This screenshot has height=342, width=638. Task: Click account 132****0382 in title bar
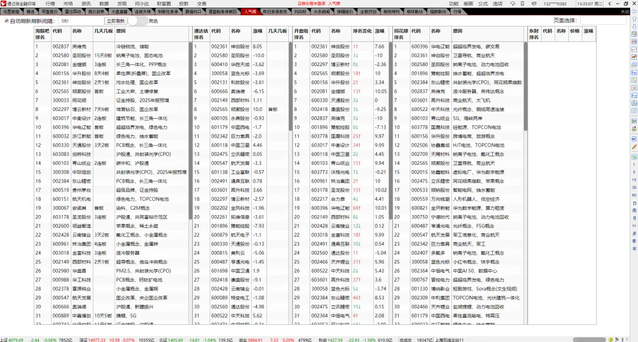pos(555,4)
